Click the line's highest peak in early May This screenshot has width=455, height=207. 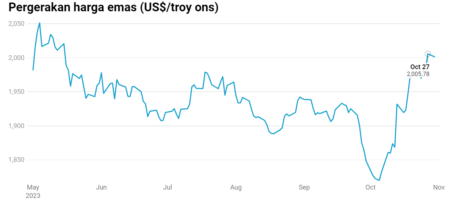point(39,23)
